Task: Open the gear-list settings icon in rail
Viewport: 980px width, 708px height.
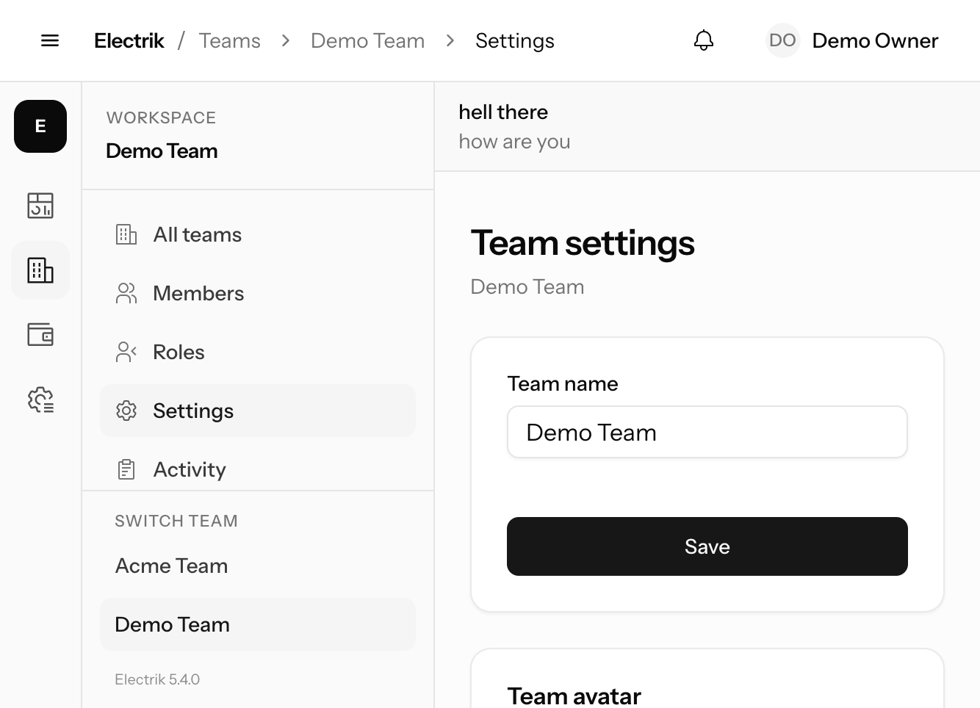Action: (x=40, y=400)
